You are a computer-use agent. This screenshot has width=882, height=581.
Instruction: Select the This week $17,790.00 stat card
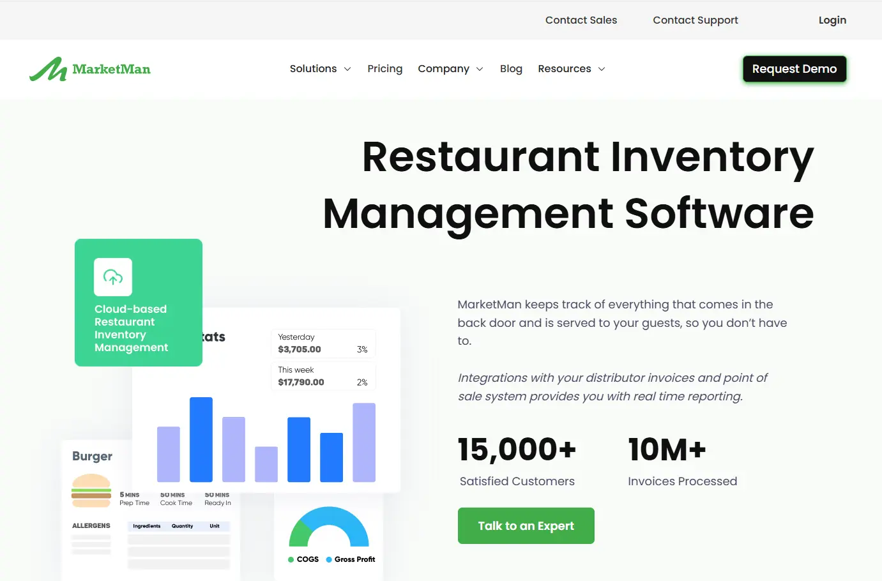pos(323,376)
